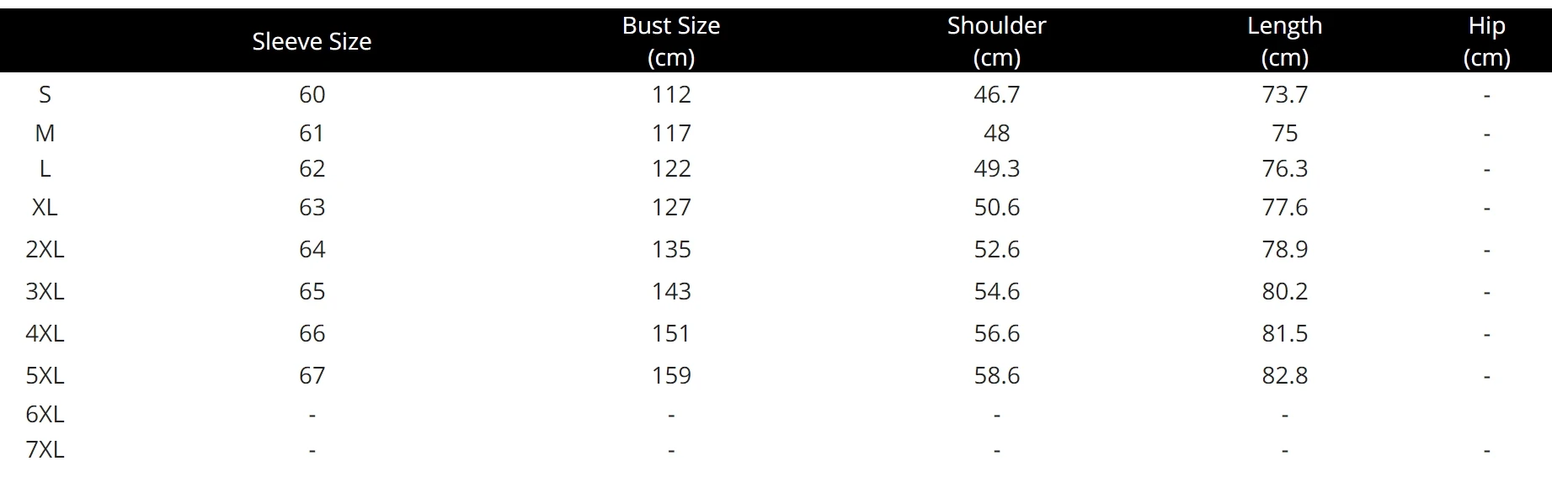Screen dimensions: 1552x477
Task: Click the Hip (cm) column header
Action: tap(1486, 41)
